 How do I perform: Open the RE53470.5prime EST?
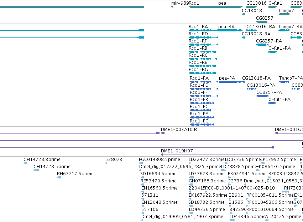(x=142, y=185)
